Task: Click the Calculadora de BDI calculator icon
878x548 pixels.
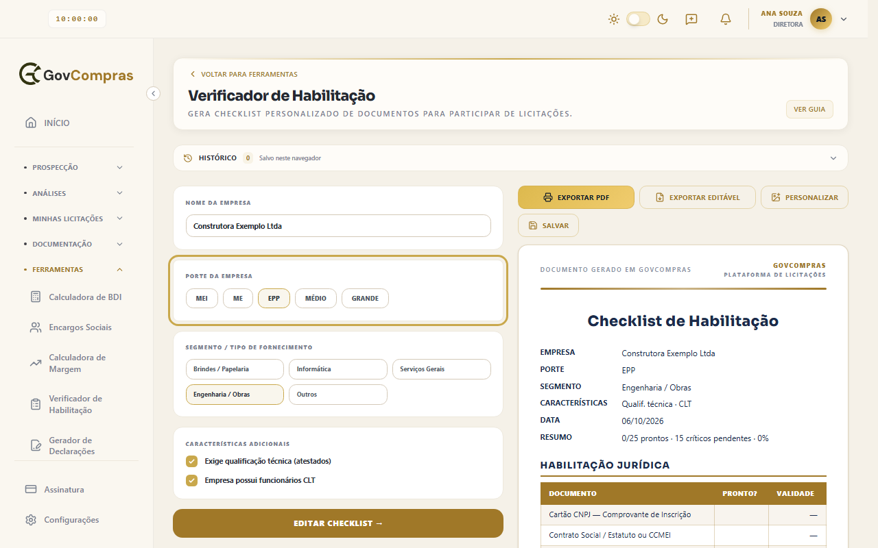Action: [x=36, y=297]
